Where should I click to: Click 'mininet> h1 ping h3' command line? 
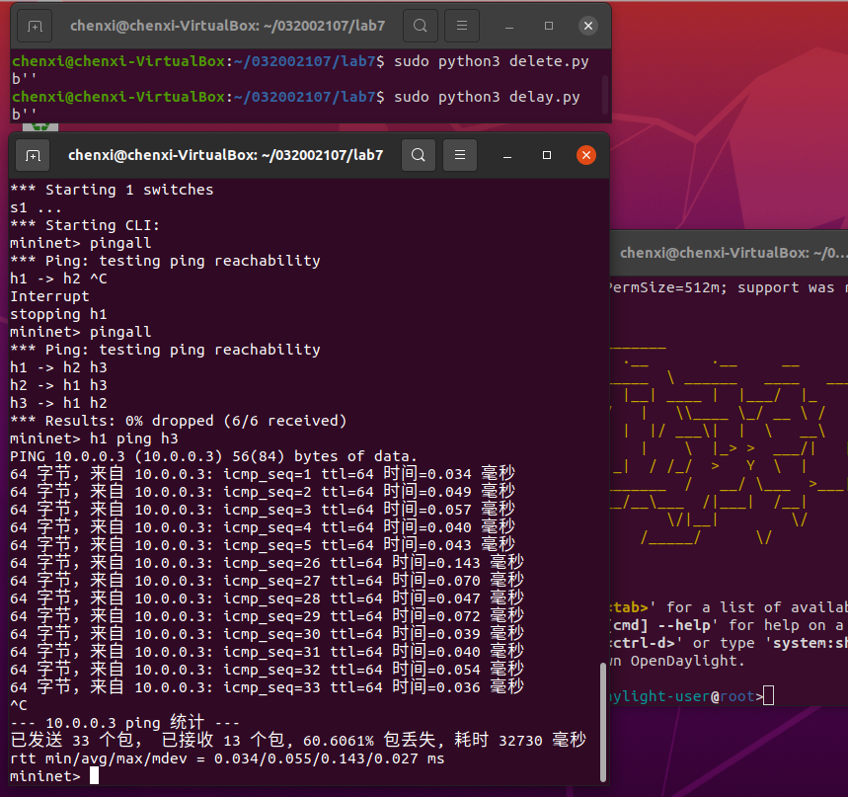pos(94,438)
